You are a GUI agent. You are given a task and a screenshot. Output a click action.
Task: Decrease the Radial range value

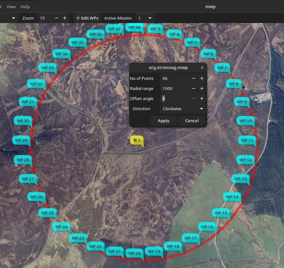194,88
